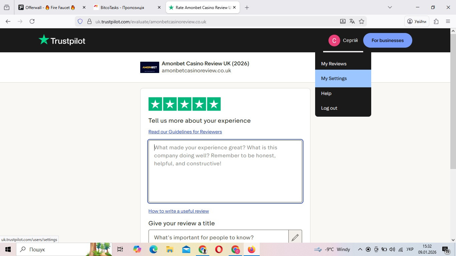The image size is (456, 256).
Task: Close the Offerwall Fire Faucet tab
Action: coord(84,7)
